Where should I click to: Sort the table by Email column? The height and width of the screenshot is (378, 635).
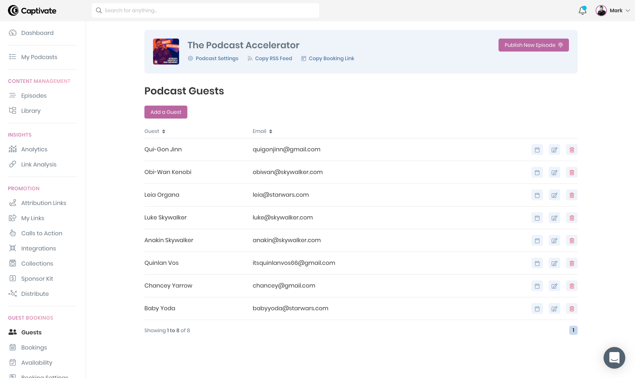coord(262,132)
